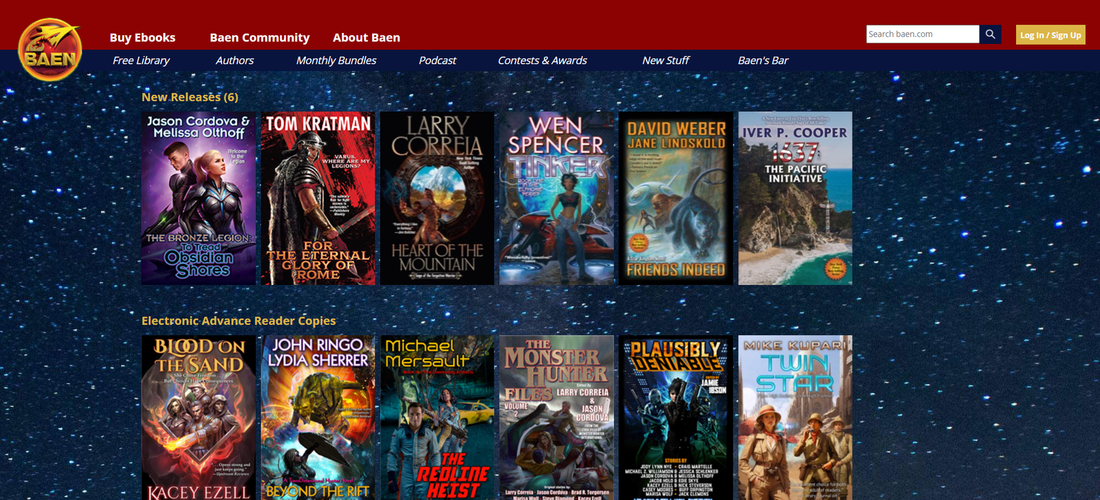
Task: Open the New Releases (6) heading link
Action: [190, 98]
